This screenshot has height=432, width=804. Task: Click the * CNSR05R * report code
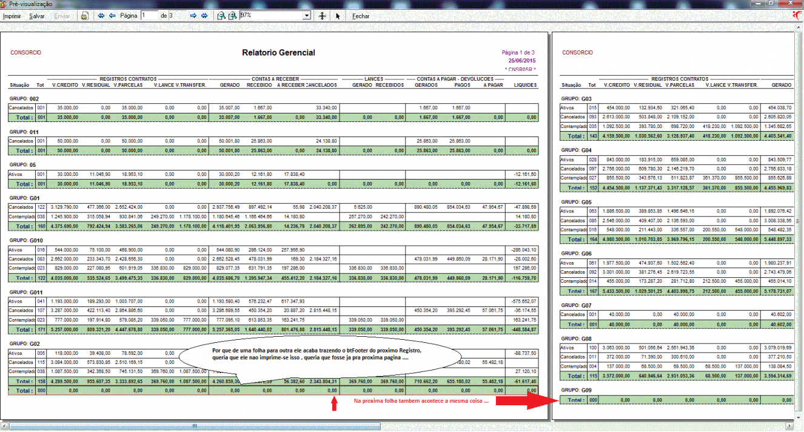(x=520, y=69)
